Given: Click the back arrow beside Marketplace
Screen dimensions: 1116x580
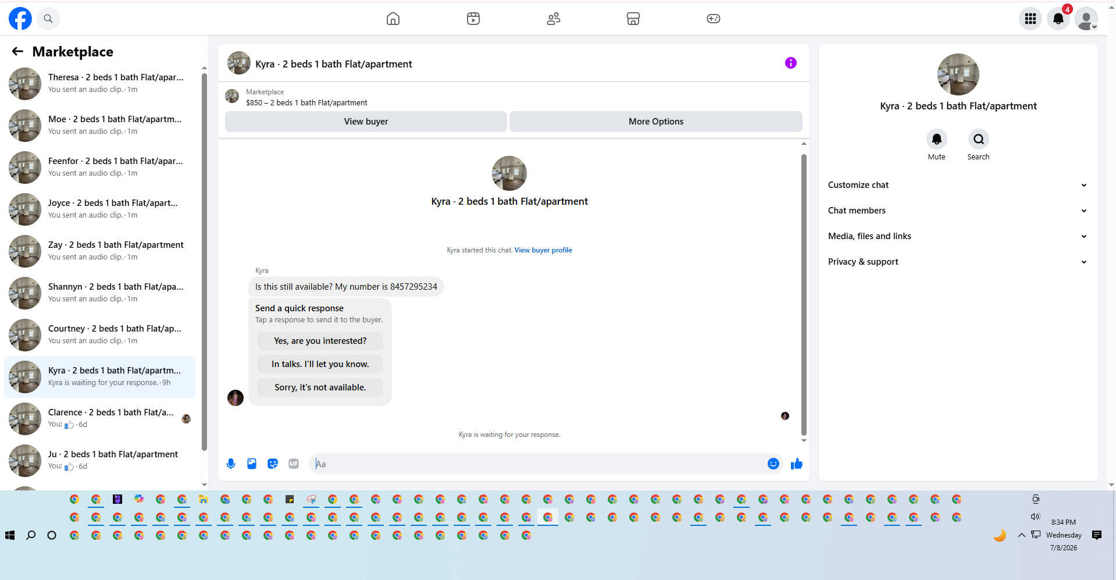Looking at the screenshot, I should point(17,52).
